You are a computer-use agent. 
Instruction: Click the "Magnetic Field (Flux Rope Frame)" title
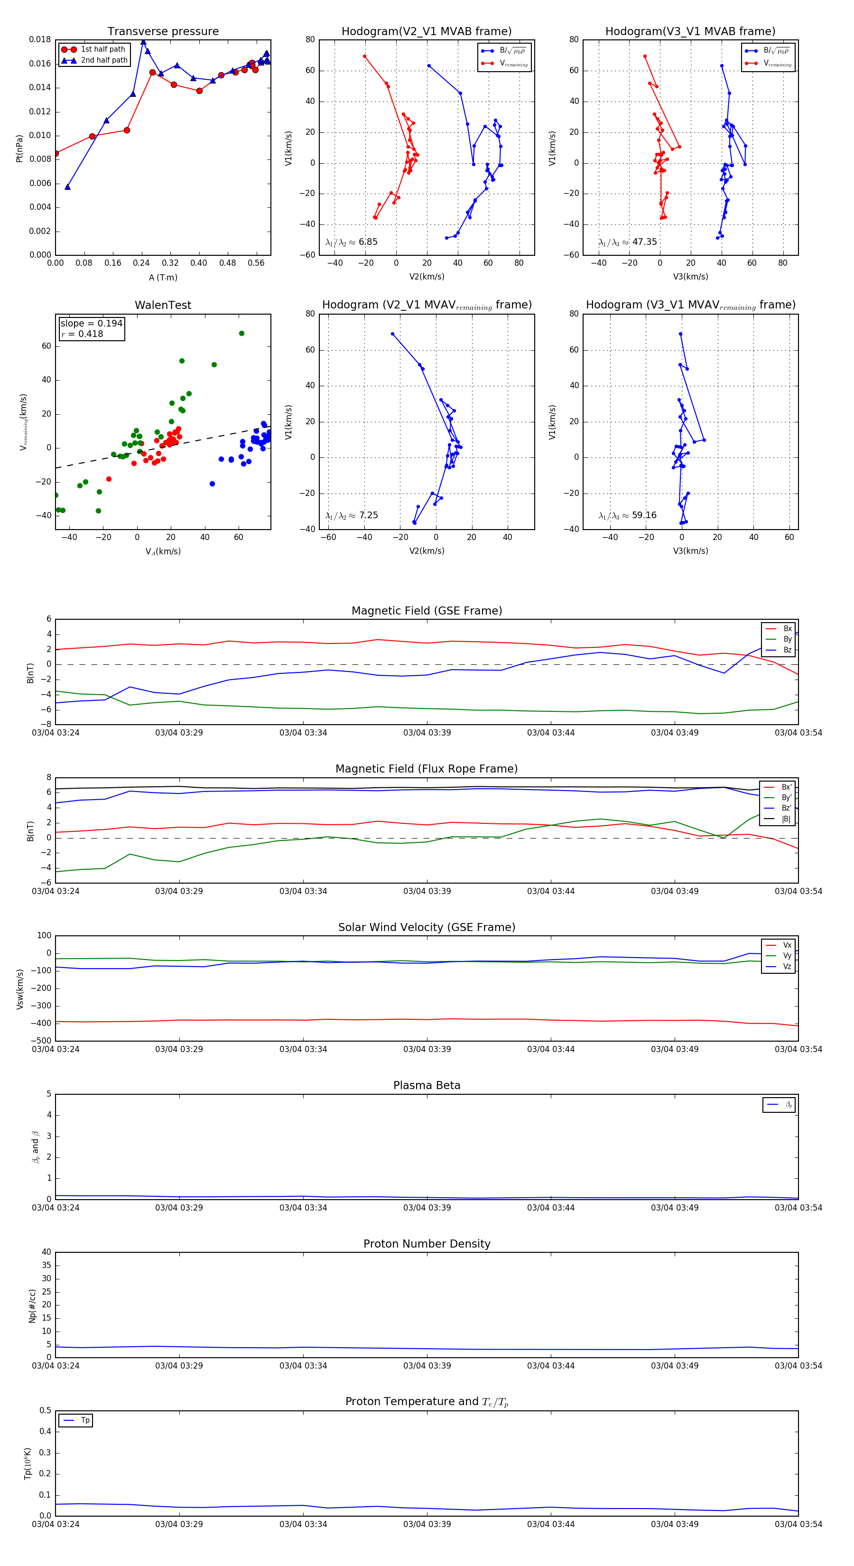(x=427, y=769)
